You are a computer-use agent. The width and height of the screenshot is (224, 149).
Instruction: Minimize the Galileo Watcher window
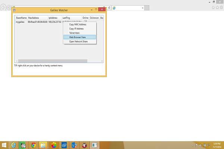click(92, 10)
